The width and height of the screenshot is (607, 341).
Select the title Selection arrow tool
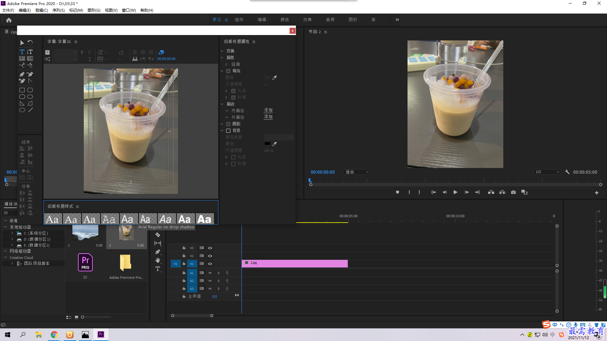(x=22, y=43)
